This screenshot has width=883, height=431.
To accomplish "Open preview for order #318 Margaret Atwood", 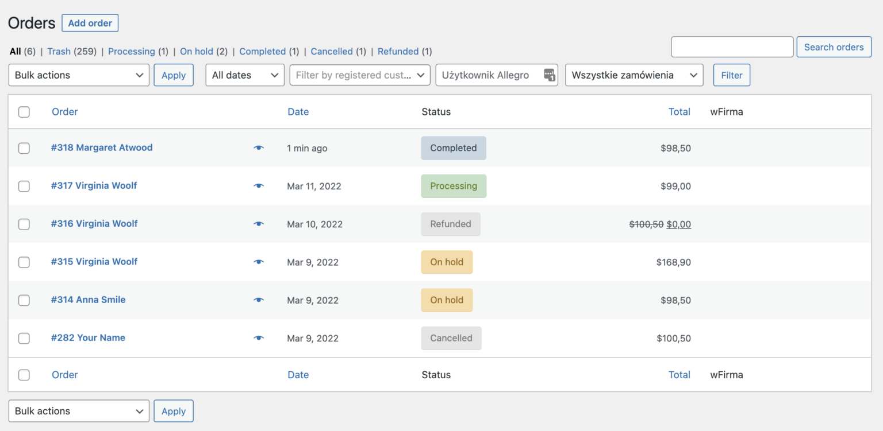I will tap(258, 147).
